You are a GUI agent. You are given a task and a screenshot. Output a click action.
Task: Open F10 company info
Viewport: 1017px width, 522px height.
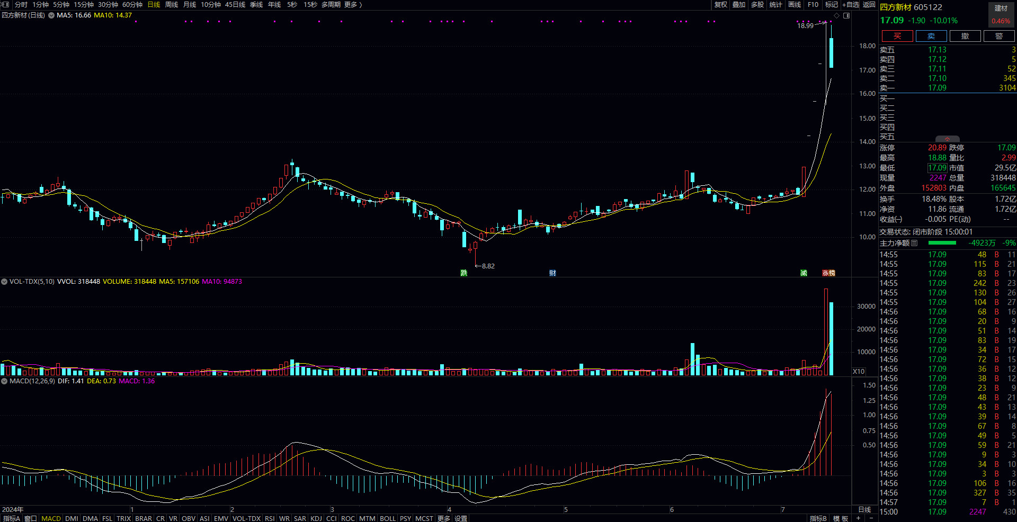coord(813,5)
